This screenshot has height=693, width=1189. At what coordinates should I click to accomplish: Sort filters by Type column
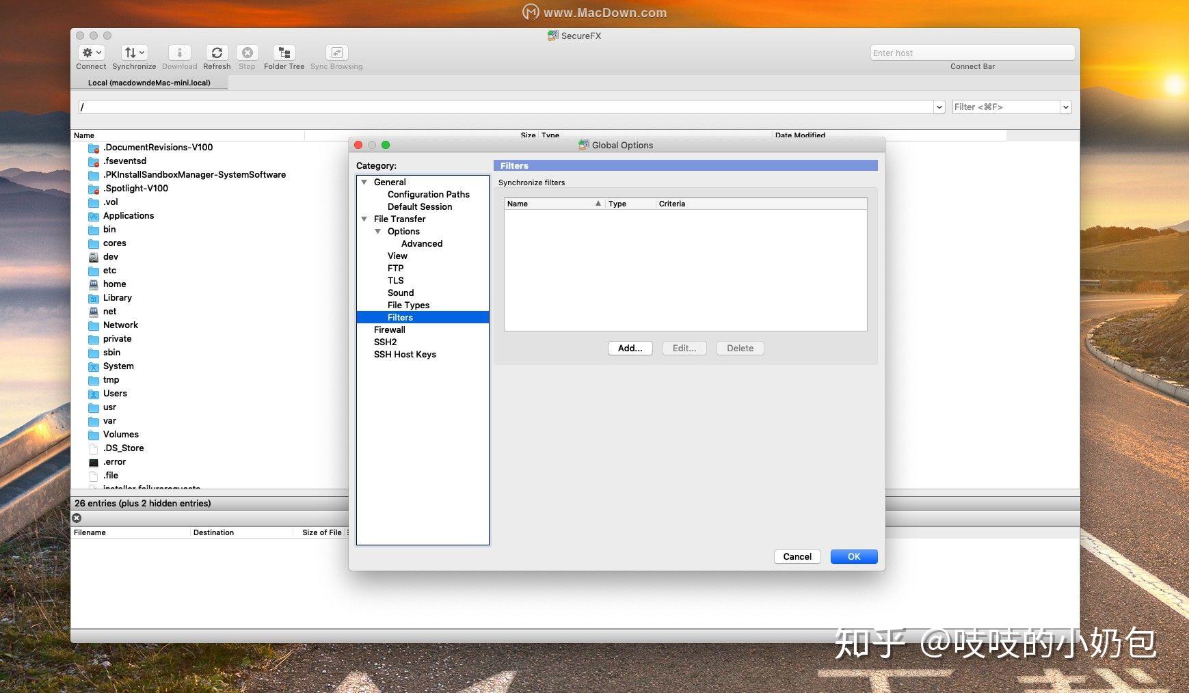[x=630, y=204]
